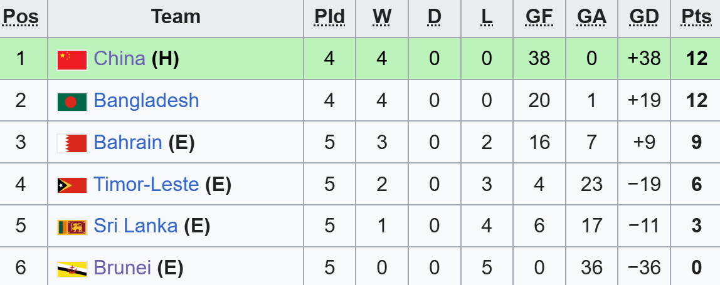
Task: Click the Sri Lanka flag icon
Action: point(71,227)
